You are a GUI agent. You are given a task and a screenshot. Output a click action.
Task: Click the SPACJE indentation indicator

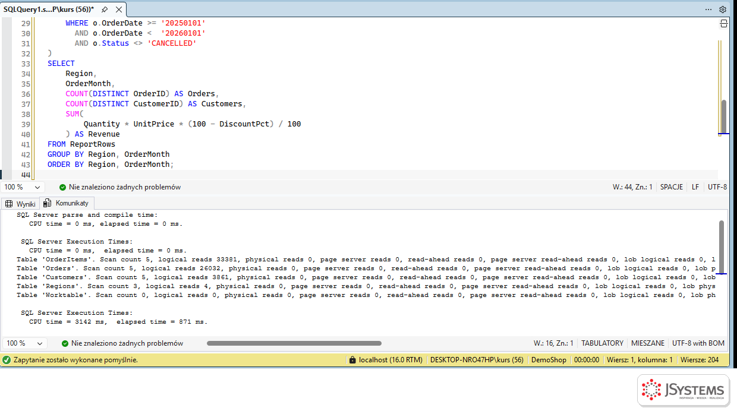(672, 187)
